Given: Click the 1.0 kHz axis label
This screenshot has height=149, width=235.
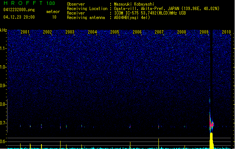Looking at the screenshot, I should click(x=3, y=67).
